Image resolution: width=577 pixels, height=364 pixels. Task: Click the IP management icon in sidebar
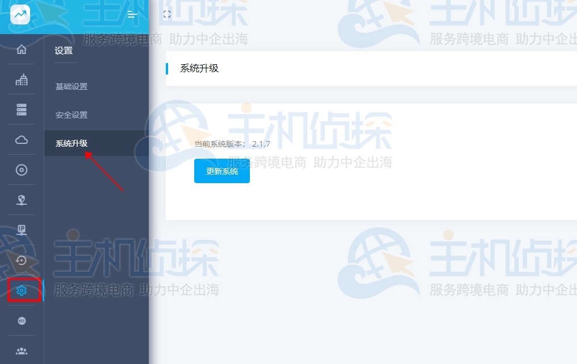click(x=21, y=230)
